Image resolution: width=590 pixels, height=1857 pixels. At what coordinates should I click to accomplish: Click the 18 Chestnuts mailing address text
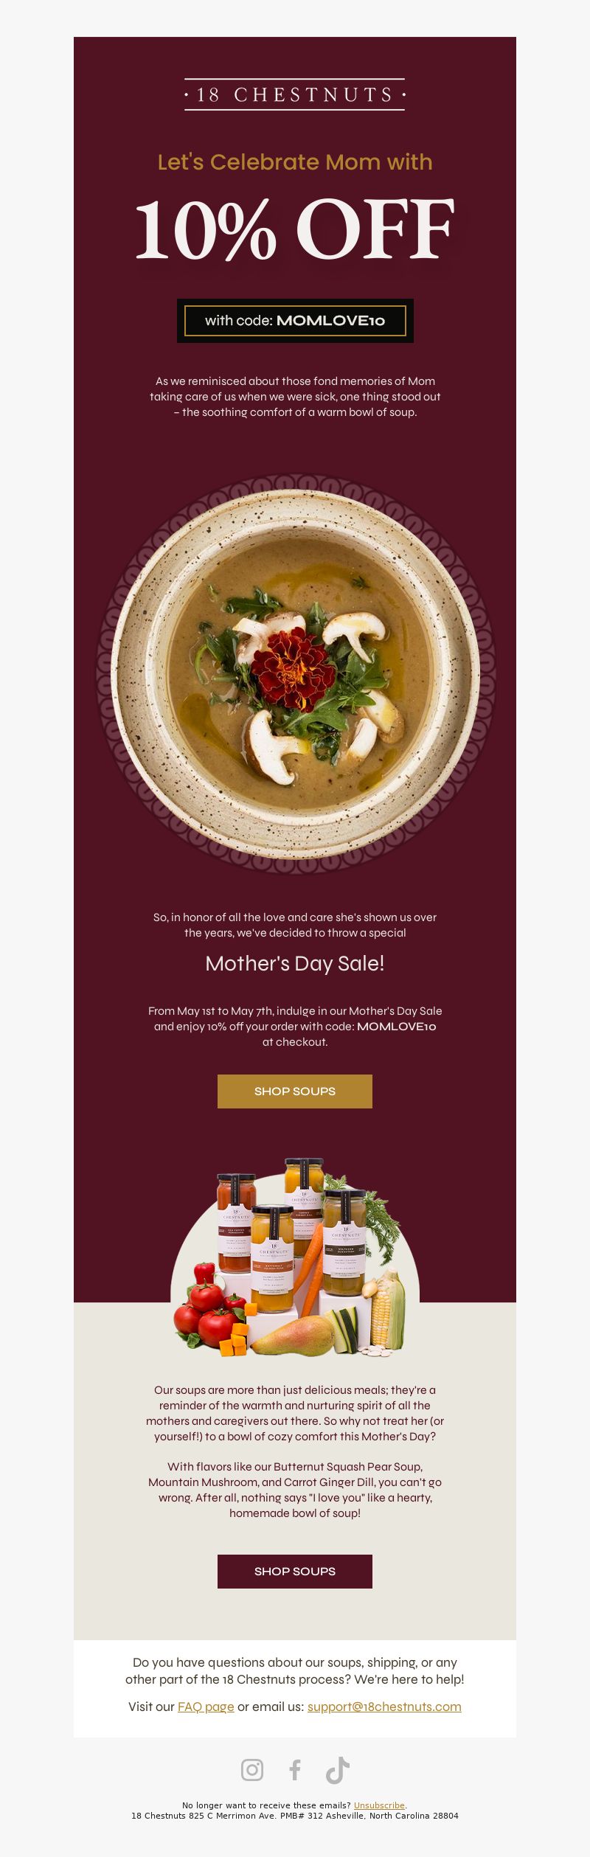pyautogui.click(x=295, y=1816)
